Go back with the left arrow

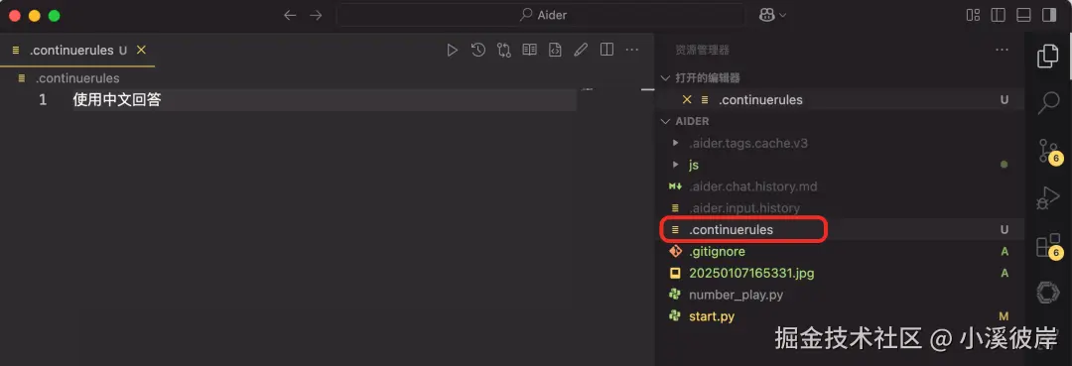click(x=290, y=15)
